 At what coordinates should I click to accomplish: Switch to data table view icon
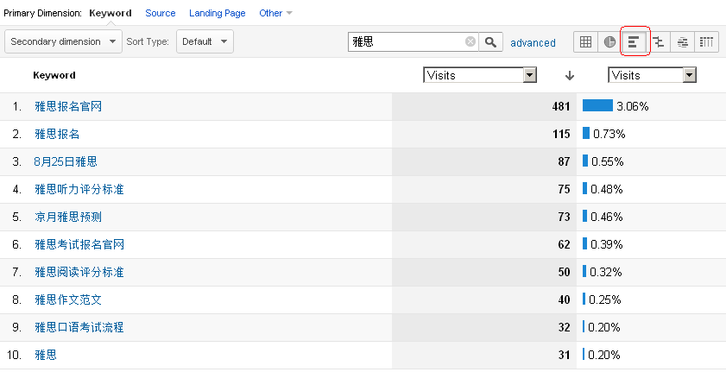point(585,42)
